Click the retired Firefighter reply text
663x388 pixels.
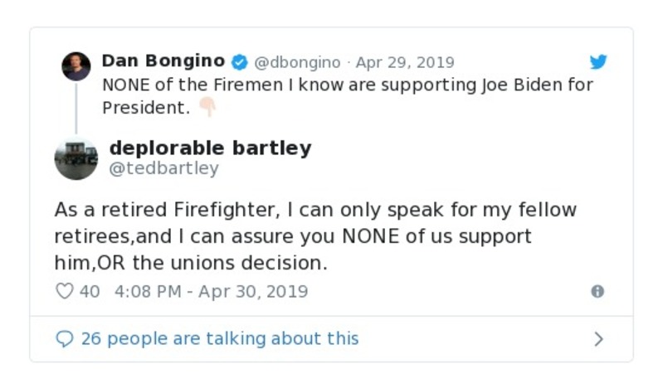(315, 235)
